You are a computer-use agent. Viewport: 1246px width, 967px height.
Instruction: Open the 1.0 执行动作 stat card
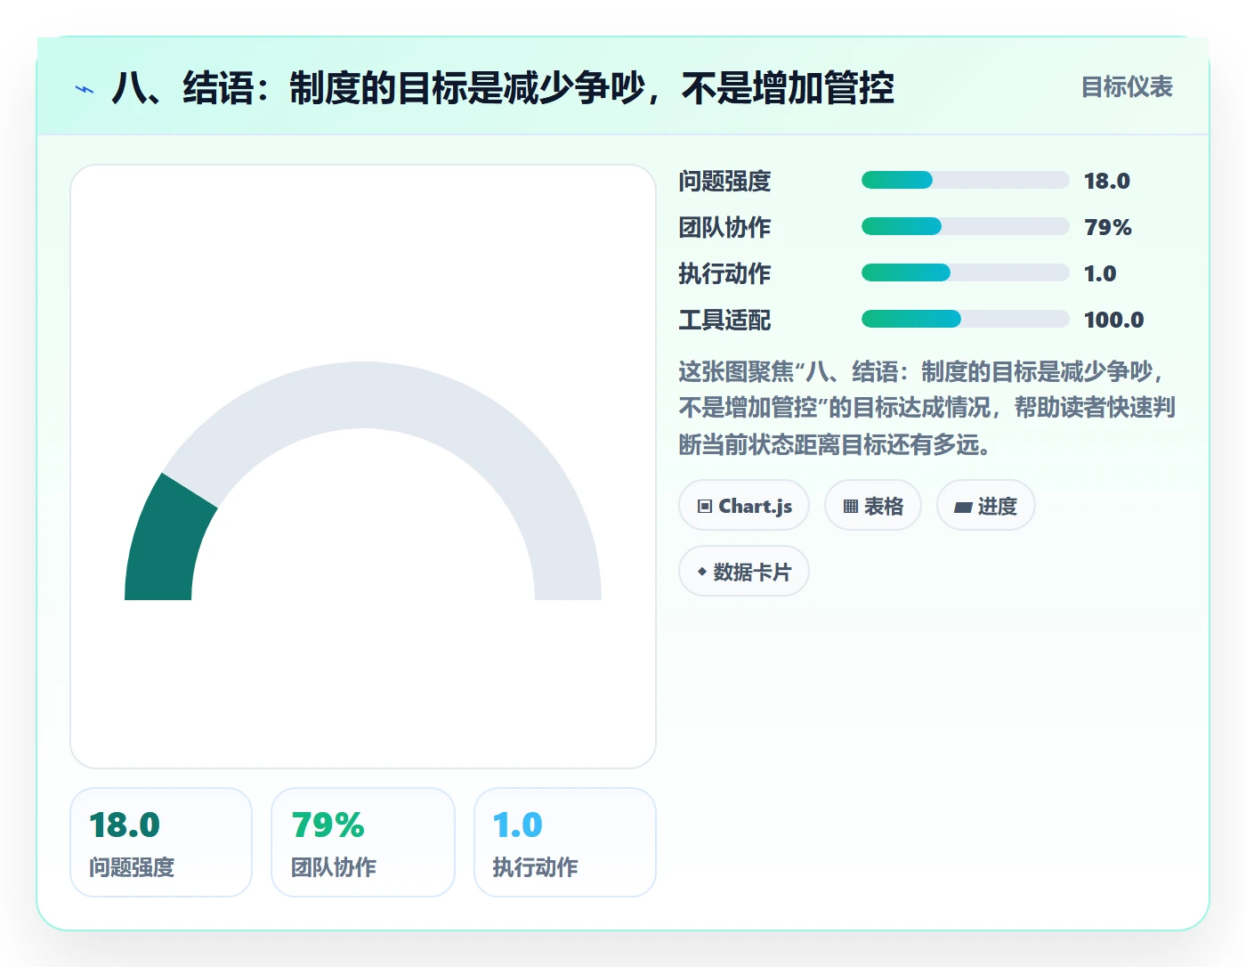pyautogui.click(x=565, y=842)
